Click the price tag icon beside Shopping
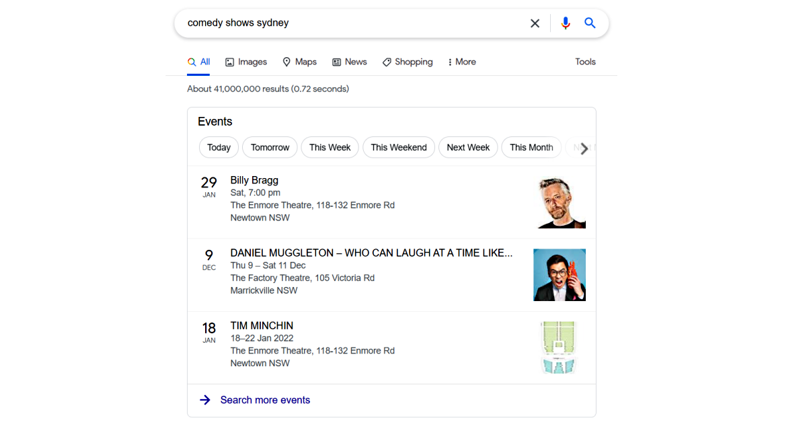 [387, 61]
